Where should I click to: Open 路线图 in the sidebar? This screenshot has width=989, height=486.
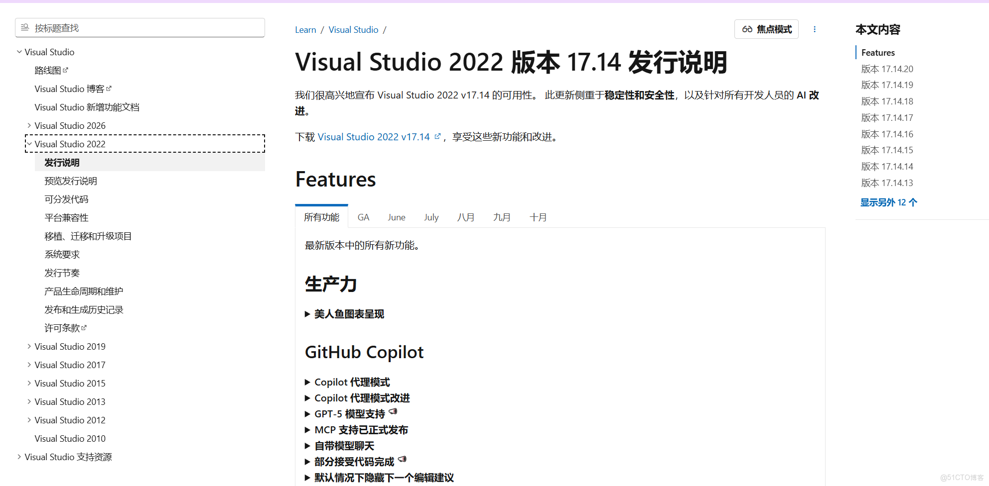click(48, 70)
